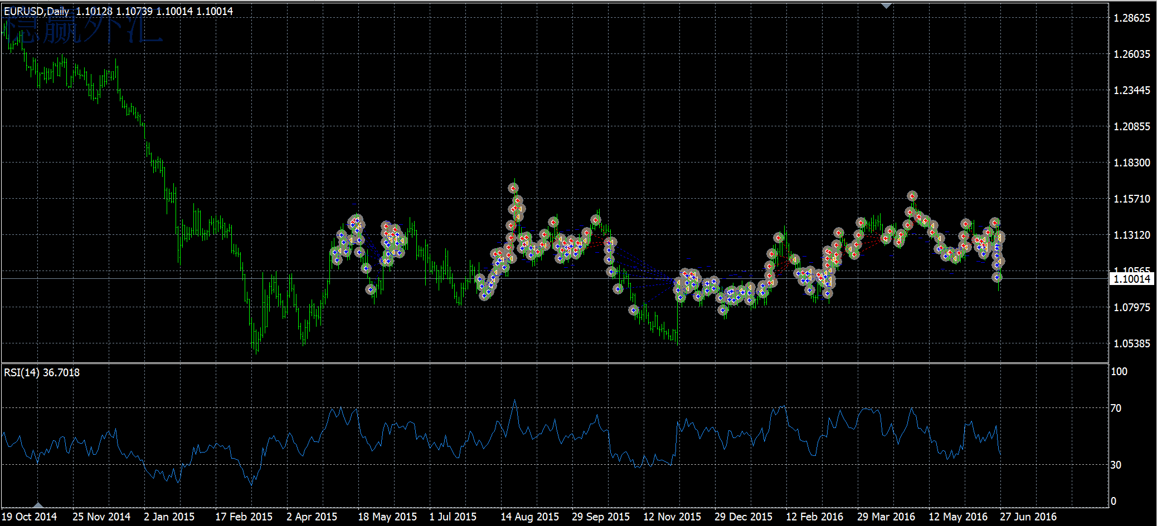
Task: Click the RSI level 70 label
Action: tap(1116, 408)
